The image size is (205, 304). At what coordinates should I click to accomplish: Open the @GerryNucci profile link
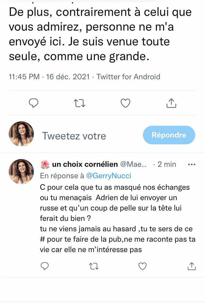109,176
